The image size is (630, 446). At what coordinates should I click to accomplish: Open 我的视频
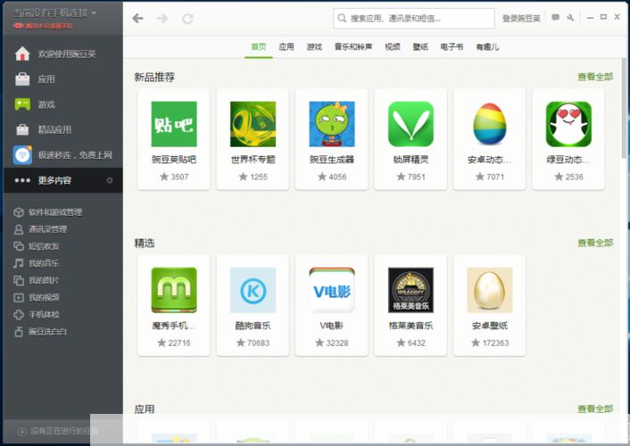coord(37,297)
